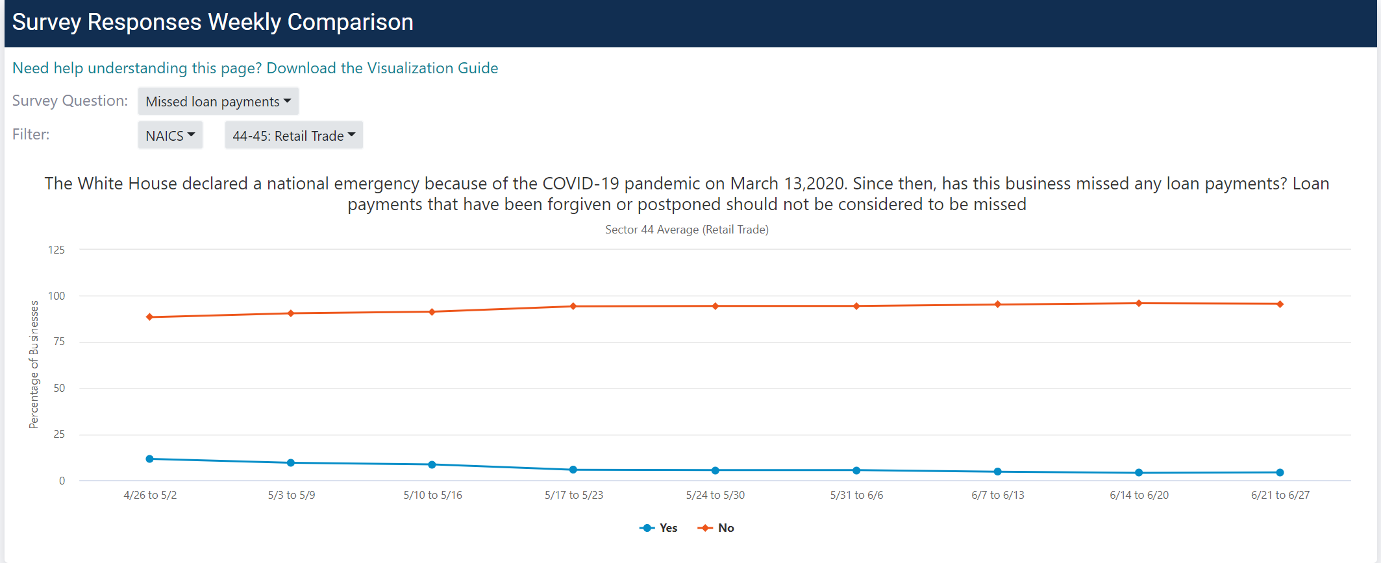The width and height of the screenshot is (1381, 563).
Task: Select Yes point for 5/31 to 6/6
Action: pyautogui.click(x=856, y=470)
